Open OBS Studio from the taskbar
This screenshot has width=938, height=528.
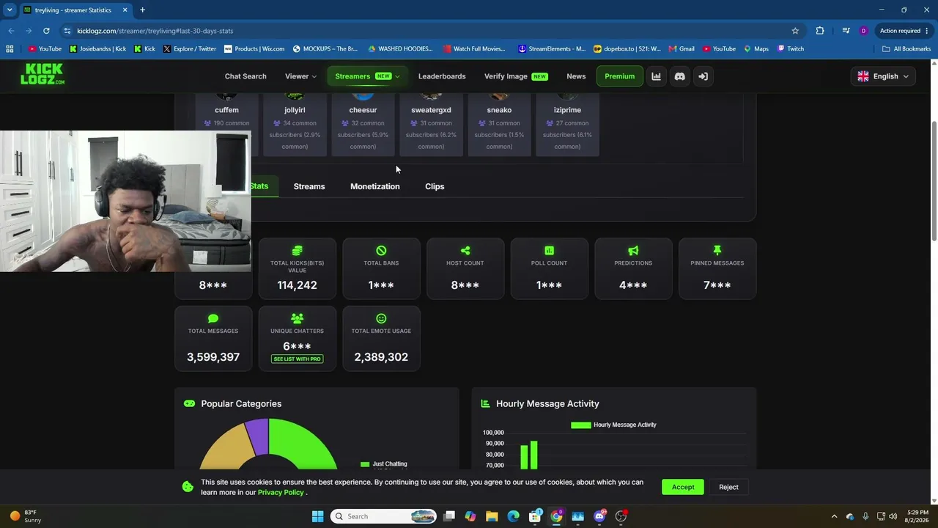click(621, 516)
